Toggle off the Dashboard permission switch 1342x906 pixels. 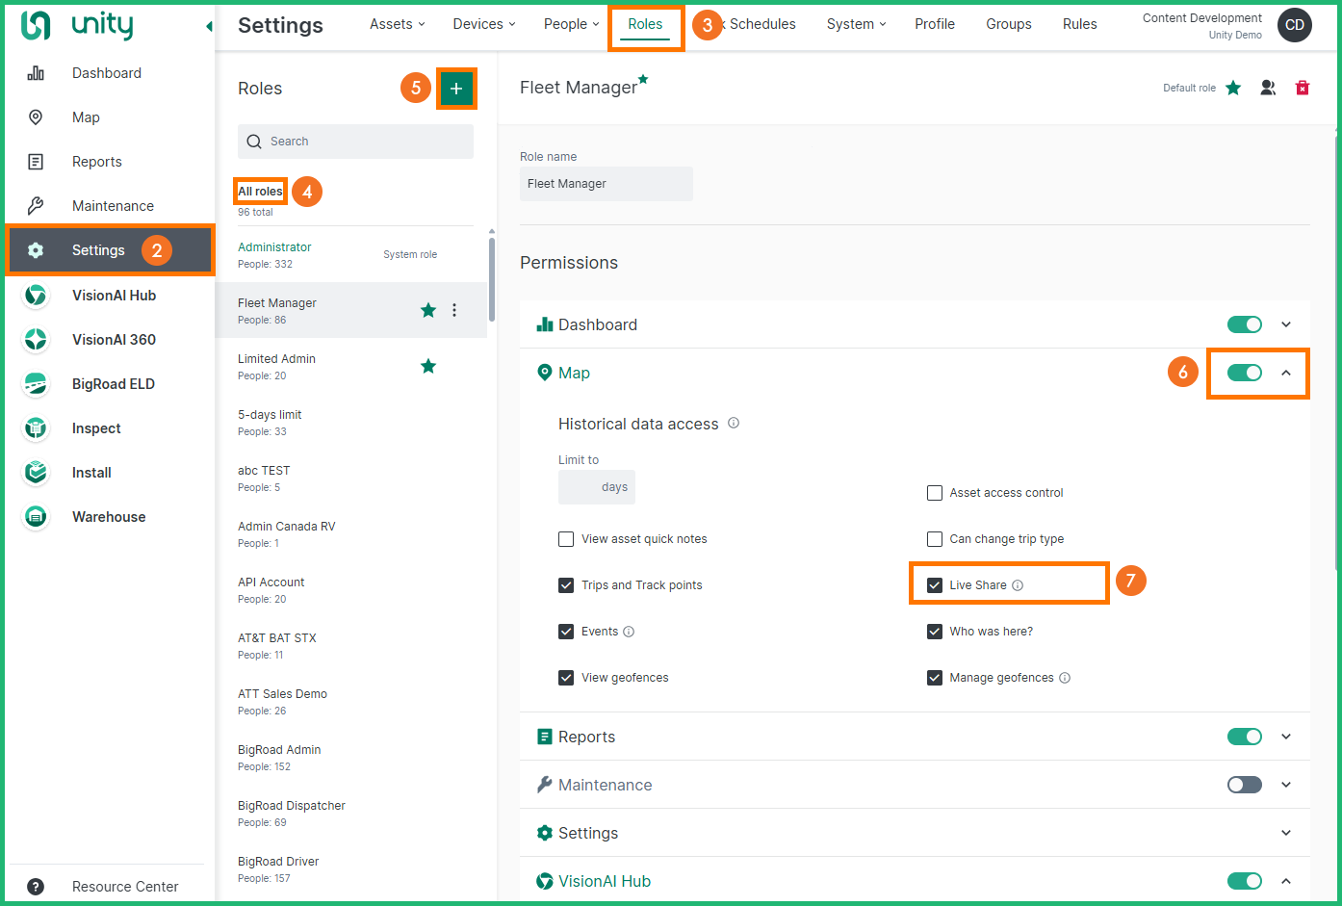pyautogui.click(x=1244, y=324)
